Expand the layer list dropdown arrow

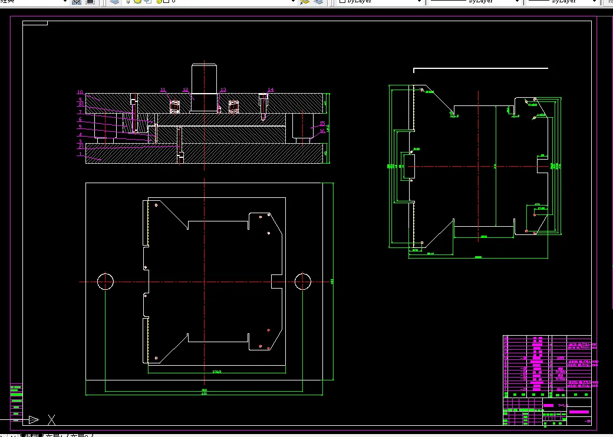(x=293, y=2)
